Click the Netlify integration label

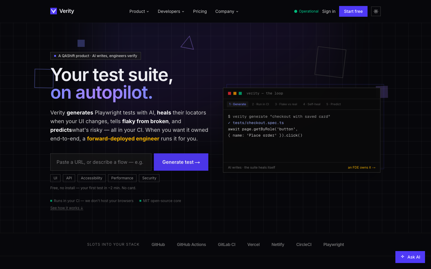coord(278,244)
